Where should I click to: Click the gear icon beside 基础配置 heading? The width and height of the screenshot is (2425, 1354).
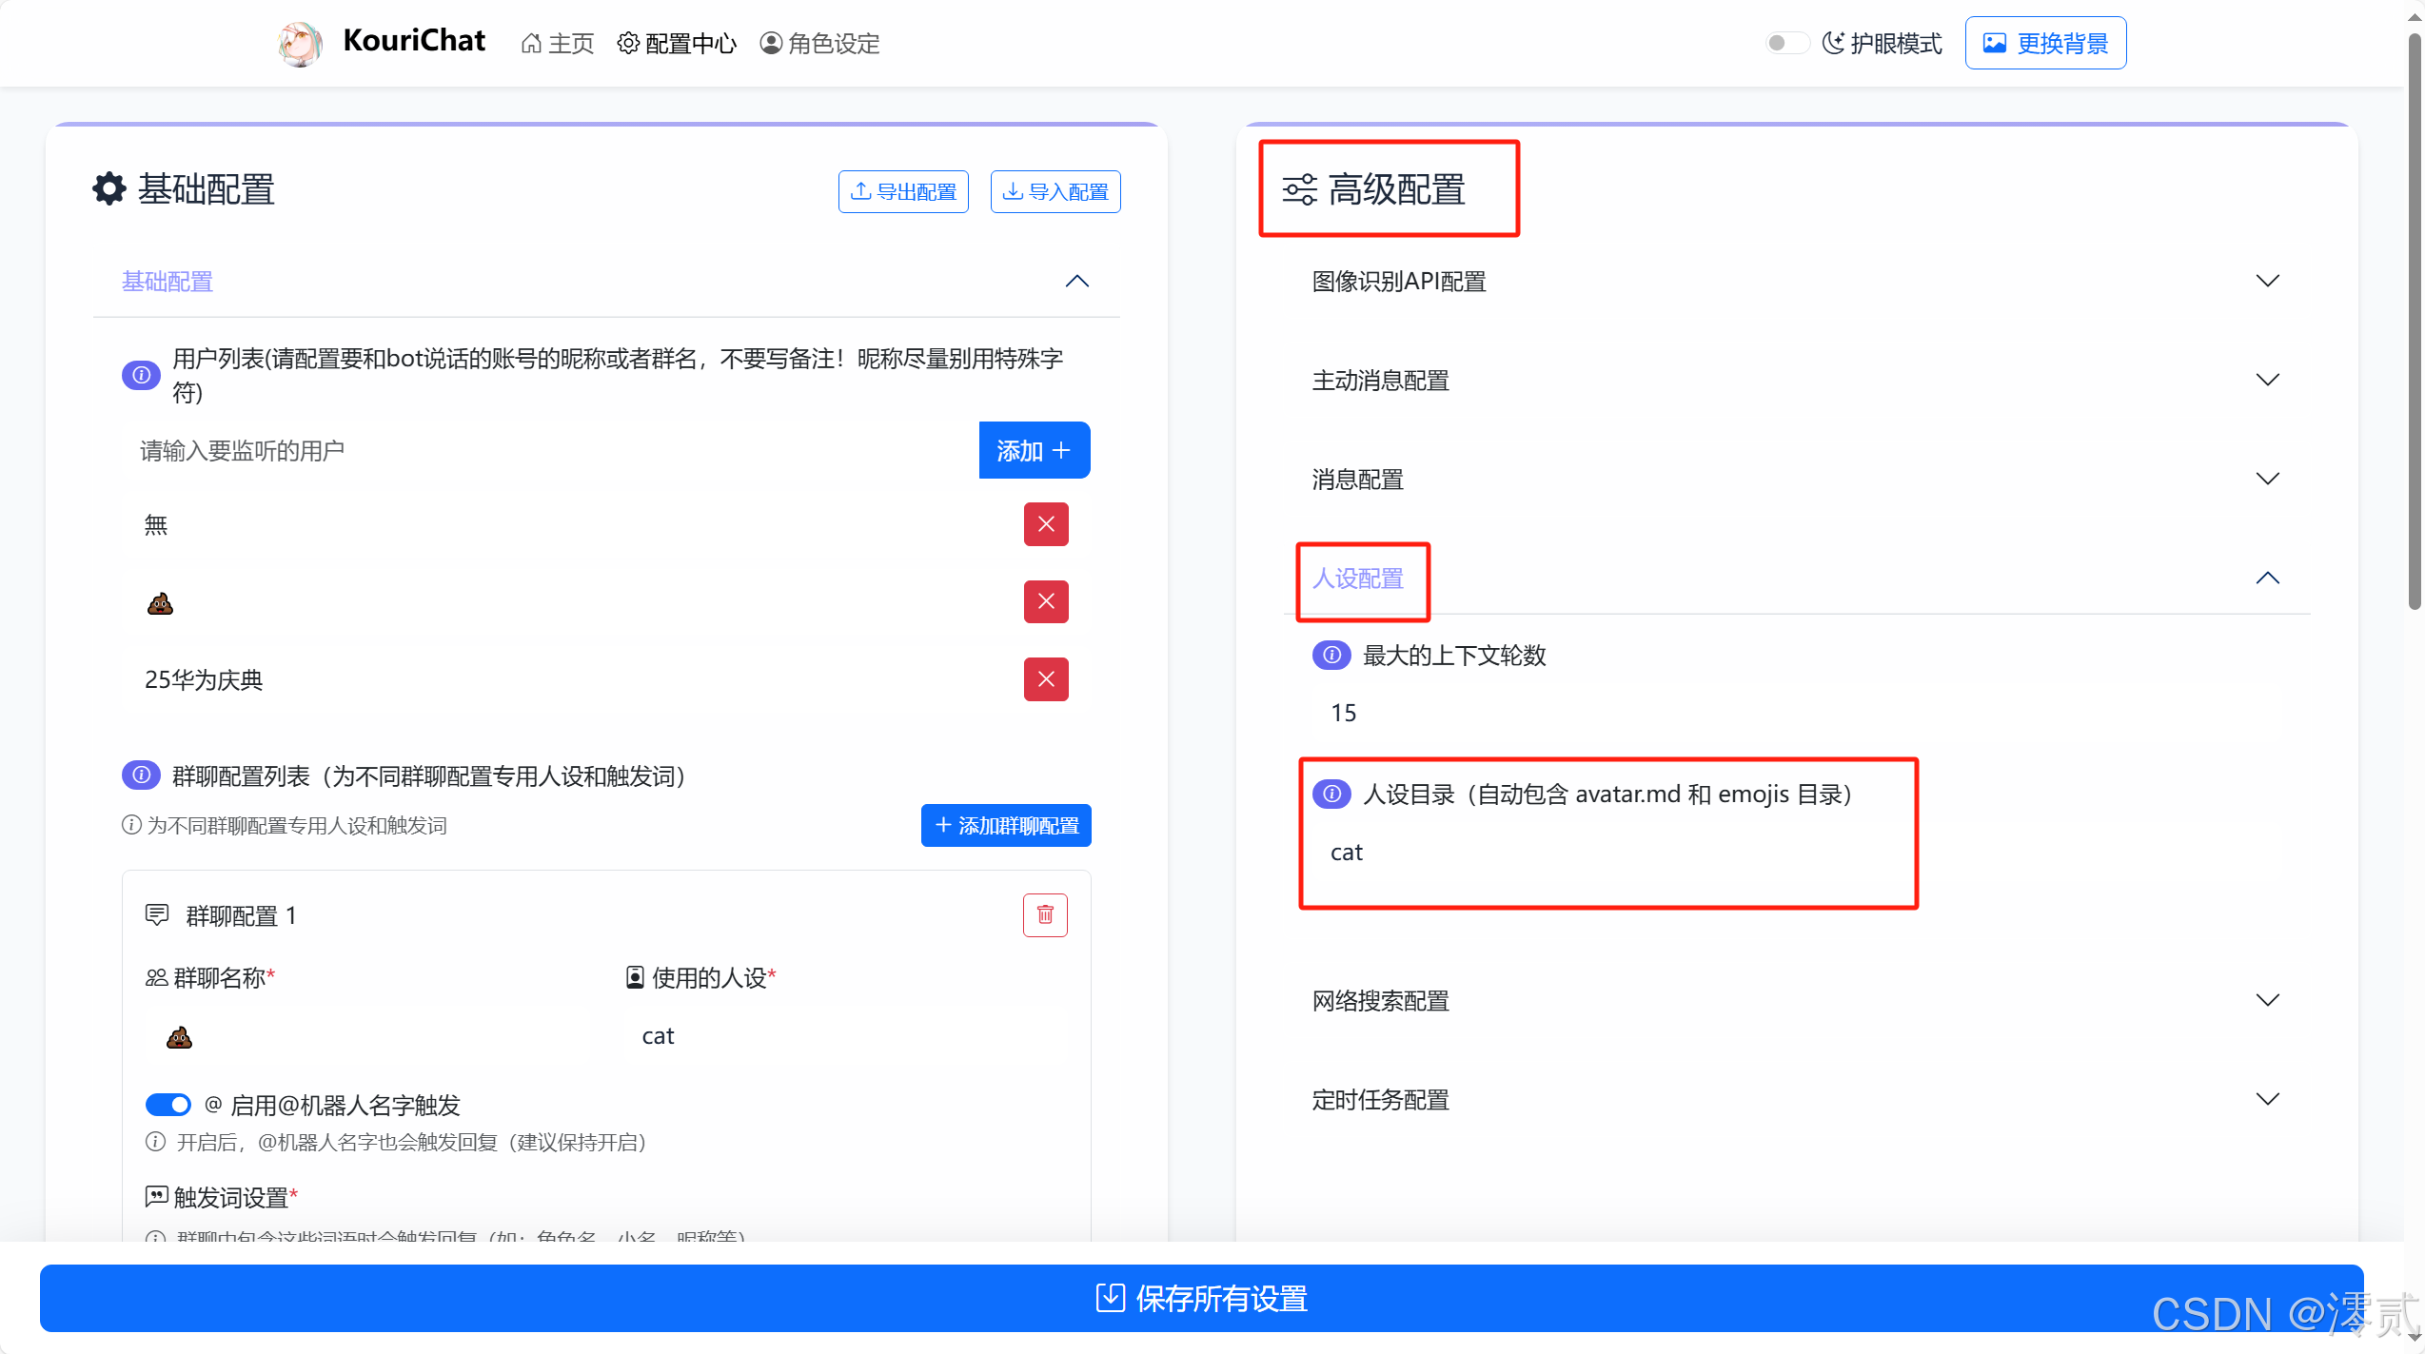108,188
